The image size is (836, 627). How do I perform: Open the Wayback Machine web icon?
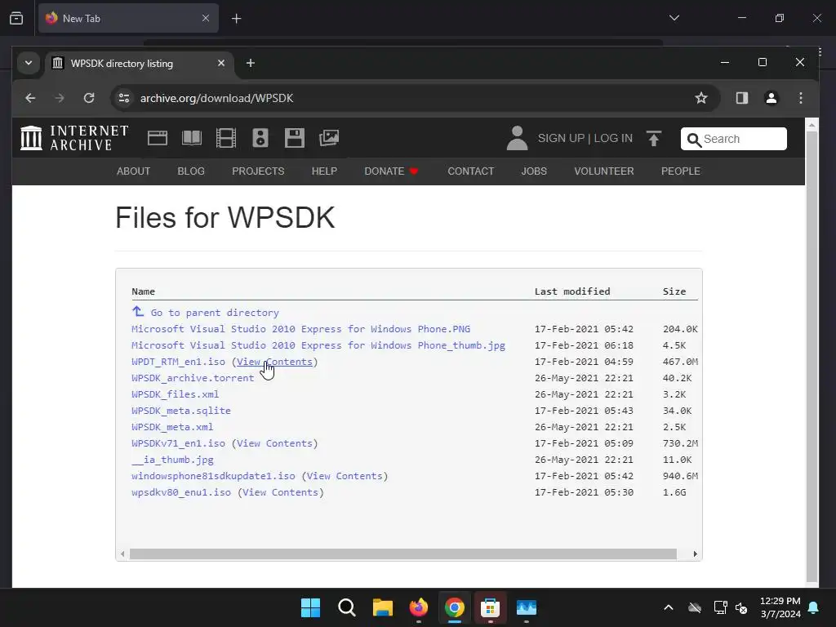tap(158, 138)
